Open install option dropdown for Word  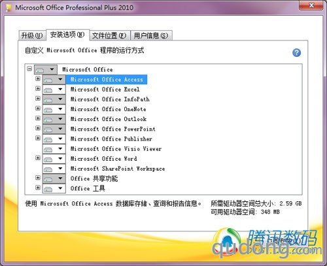pos(54,159)
